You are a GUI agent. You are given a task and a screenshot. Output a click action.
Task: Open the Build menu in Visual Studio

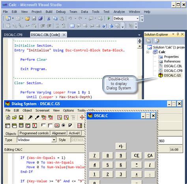pos(49,12)
